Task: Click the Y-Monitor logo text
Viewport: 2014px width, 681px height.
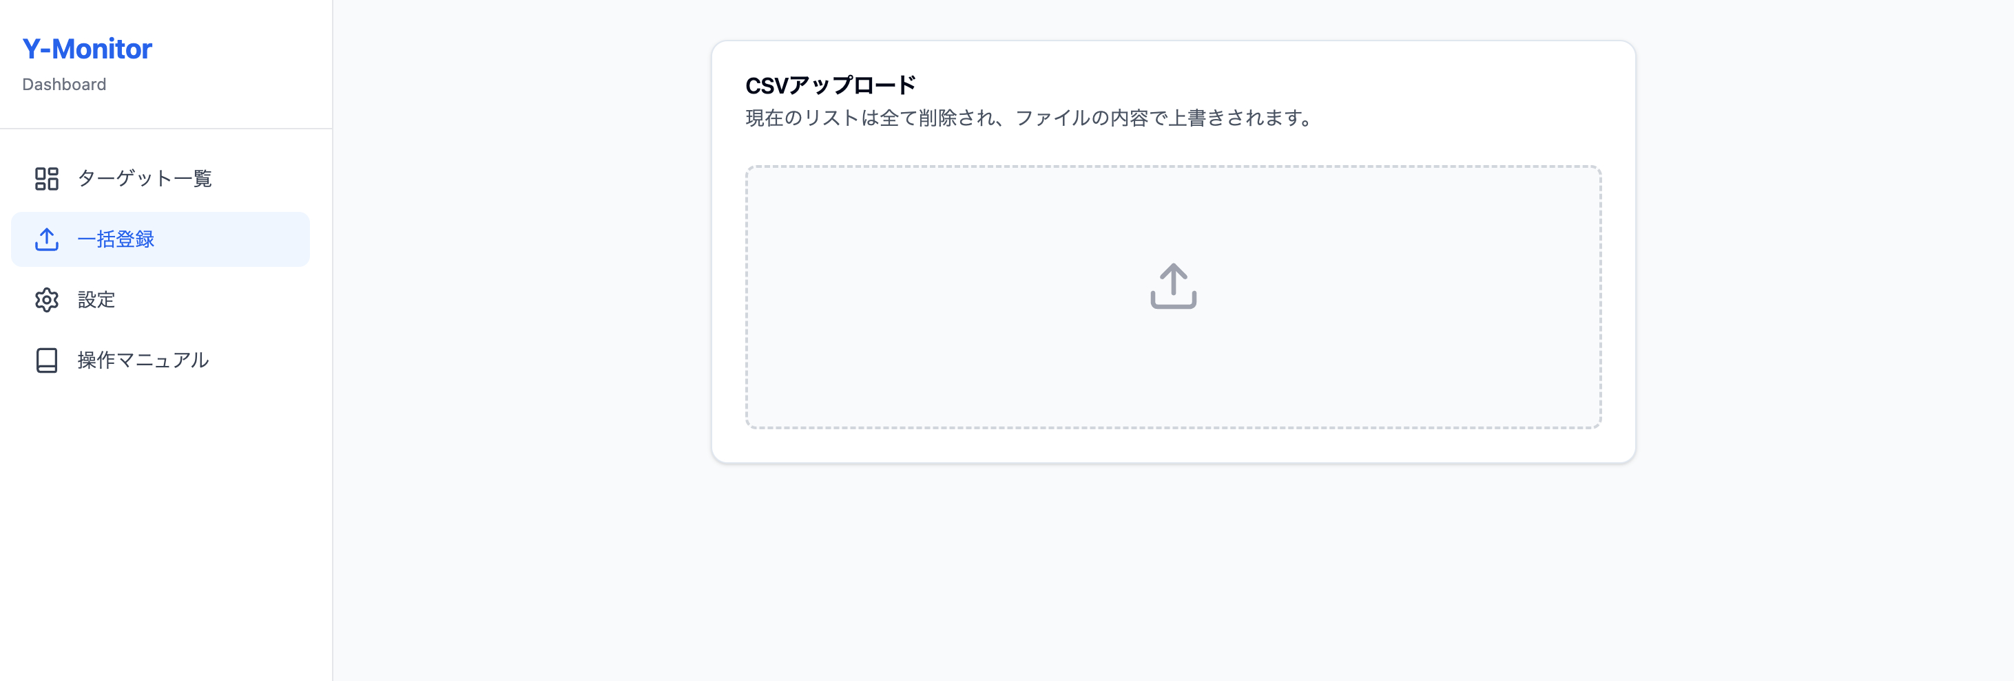Action: [x=87, y=48]
